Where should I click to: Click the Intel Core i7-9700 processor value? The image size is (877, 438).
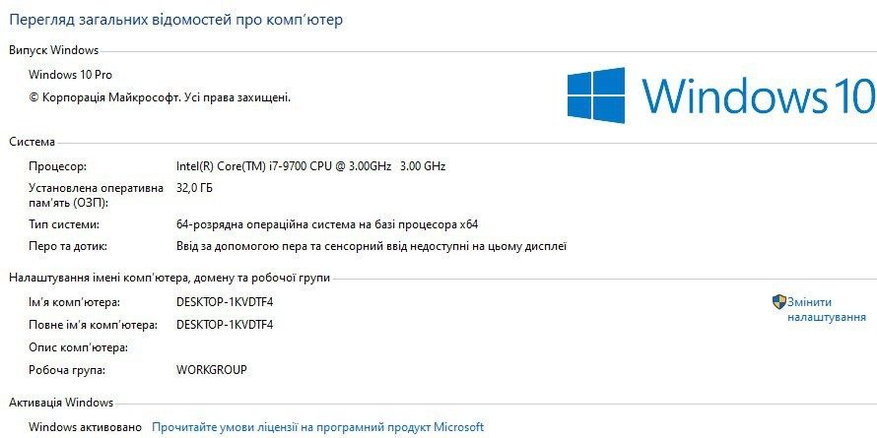310,166
